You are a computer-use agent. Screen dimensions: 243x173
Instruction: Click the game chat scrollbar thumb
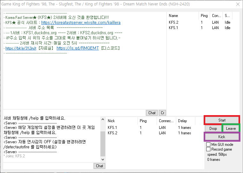(x=103, y=144)
